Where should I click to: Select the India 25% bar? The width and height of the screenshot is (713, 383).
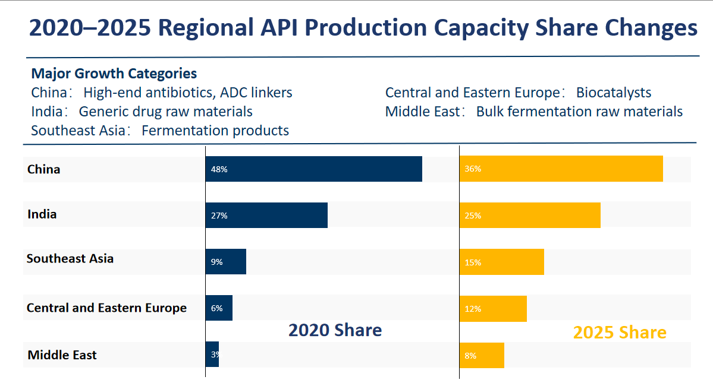coord(529,215)
